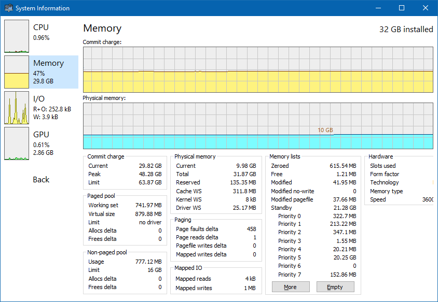Click the System Information title bar icon
Viewport: 438px width, 302px height.
pyautogui.click(x=9, y=8)
